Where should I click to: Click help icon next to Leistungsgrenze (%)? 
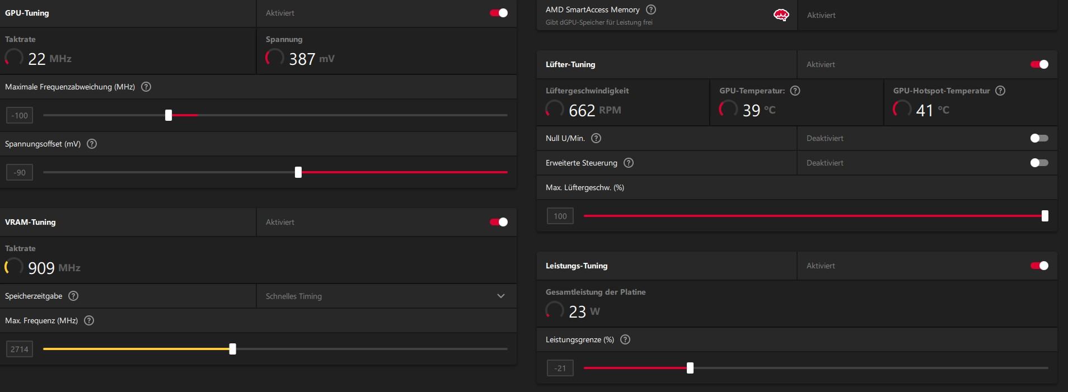pos(625,339)
